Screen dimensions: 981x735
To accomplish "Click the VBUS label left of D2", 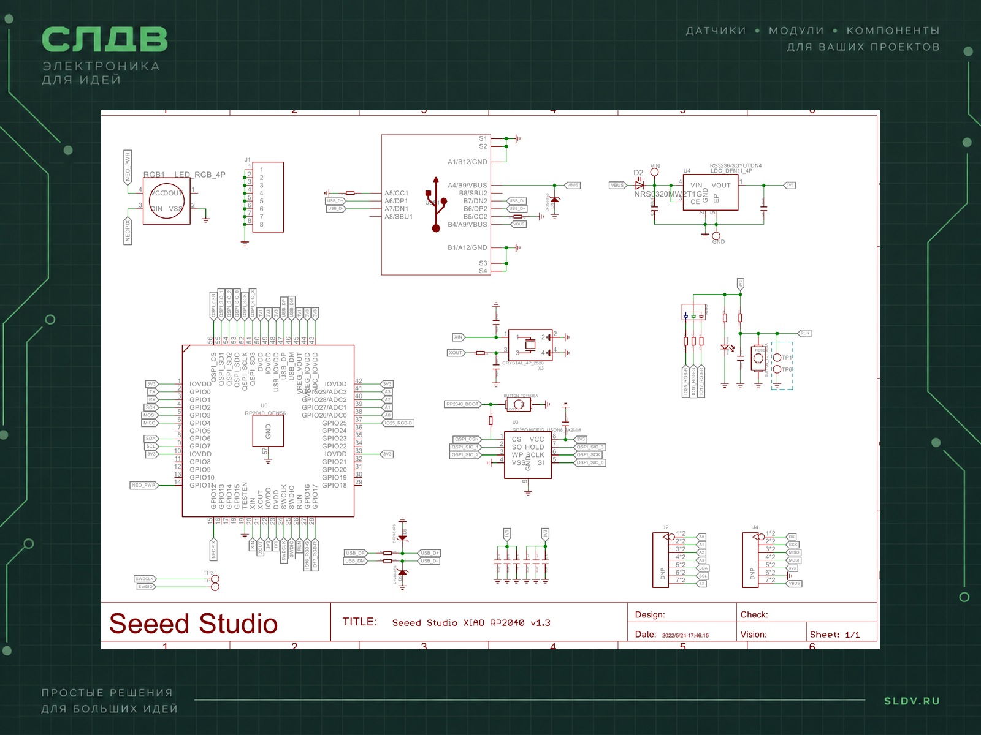I will tap(617, 185).
